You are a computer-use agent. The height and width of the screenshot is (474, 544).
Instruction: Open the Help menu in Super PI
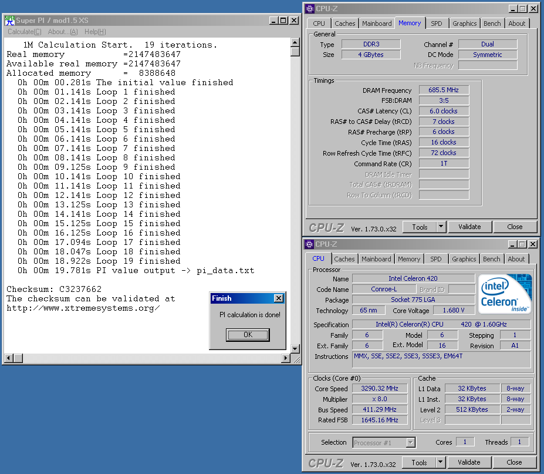(x=96, y=32)
